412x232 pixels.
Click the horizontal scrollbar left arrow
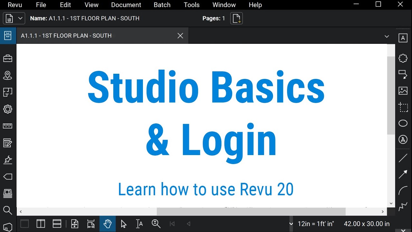click(21, 212)
